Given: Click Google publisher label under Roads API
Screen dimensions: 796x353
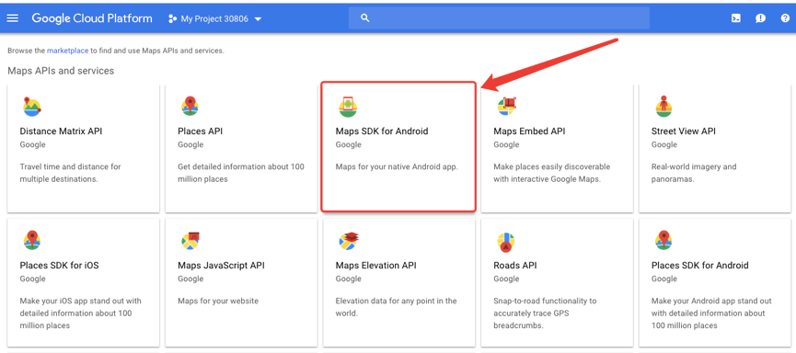Looking at the screenshot, I should 506,279.
